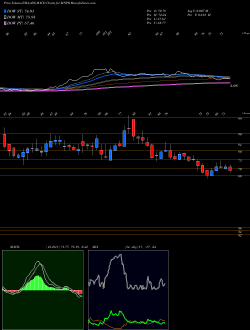Screen dimensions: 250x330
Task: Click the tallest red candlestick near 99
Action: click(133, 127)
